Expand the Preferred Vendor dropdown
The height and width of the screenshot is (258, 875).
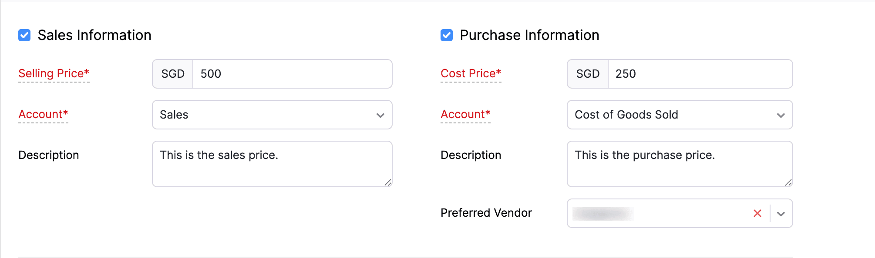781,213
